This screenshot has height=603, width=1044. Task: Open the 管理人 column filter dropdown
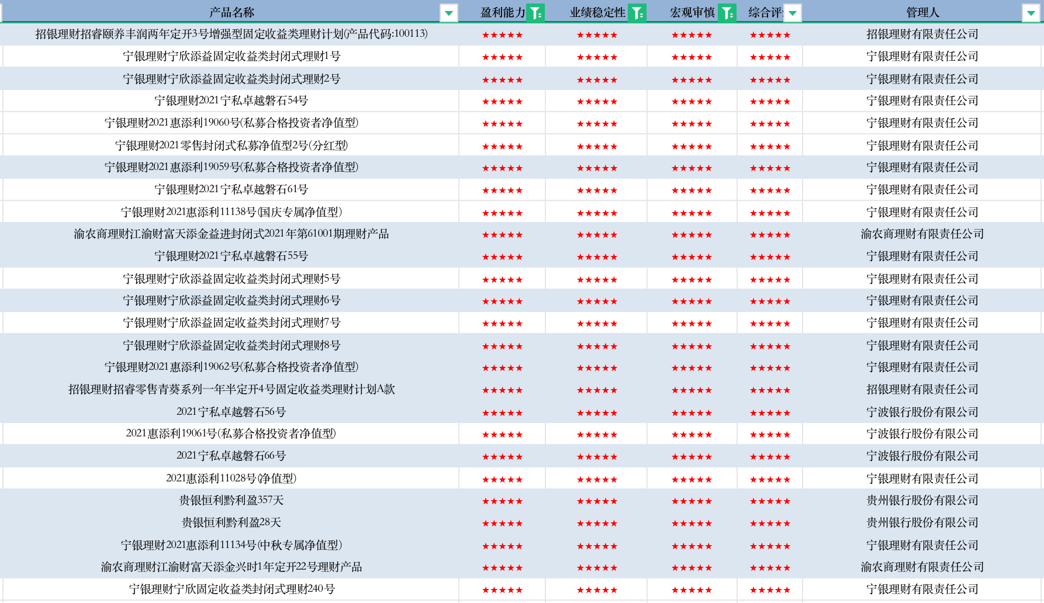coord(1031,13)
